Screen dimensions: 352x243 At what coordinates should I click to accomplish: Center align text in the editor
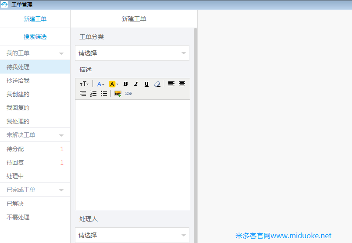pyautogui.click(x=182, y=84)
